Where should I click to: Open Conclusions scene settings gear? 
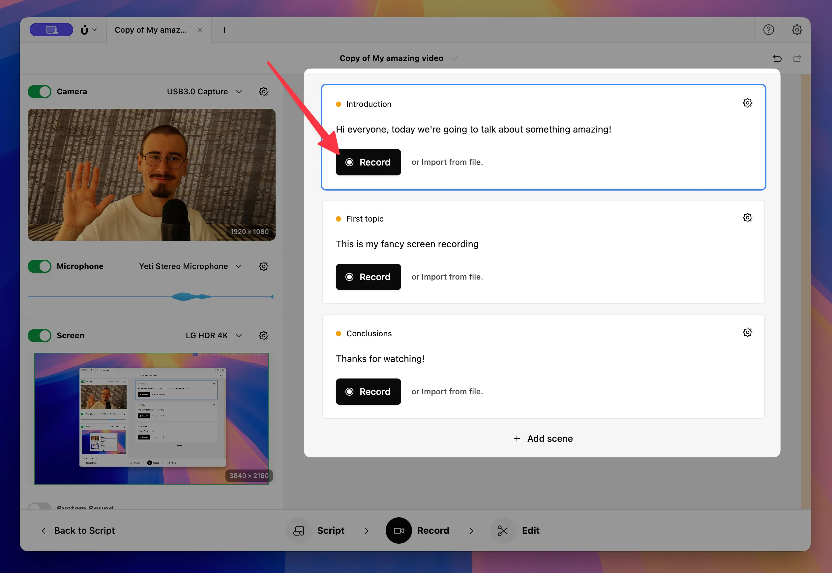click(747, 332)
